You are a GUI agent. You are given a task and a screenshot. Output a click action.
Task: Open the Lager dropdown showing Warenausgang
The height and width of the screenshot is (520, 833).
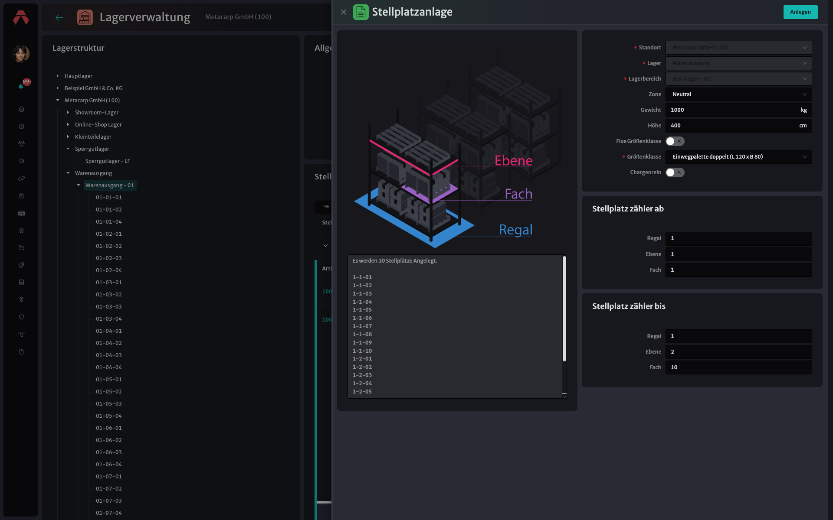[738, 63]
